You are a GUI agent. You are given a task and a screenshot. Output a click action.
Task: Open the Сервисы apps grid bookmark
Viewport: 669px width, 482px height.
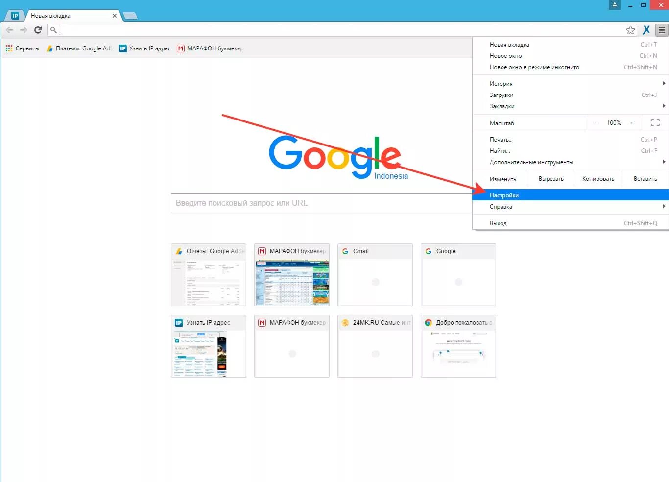tap(23, 48)
